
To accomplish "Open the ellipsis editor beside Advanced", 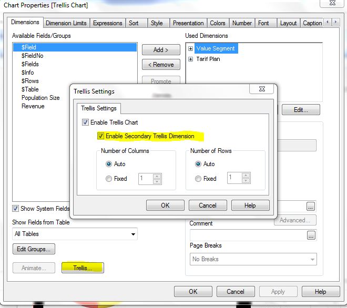I will [311, 206].
